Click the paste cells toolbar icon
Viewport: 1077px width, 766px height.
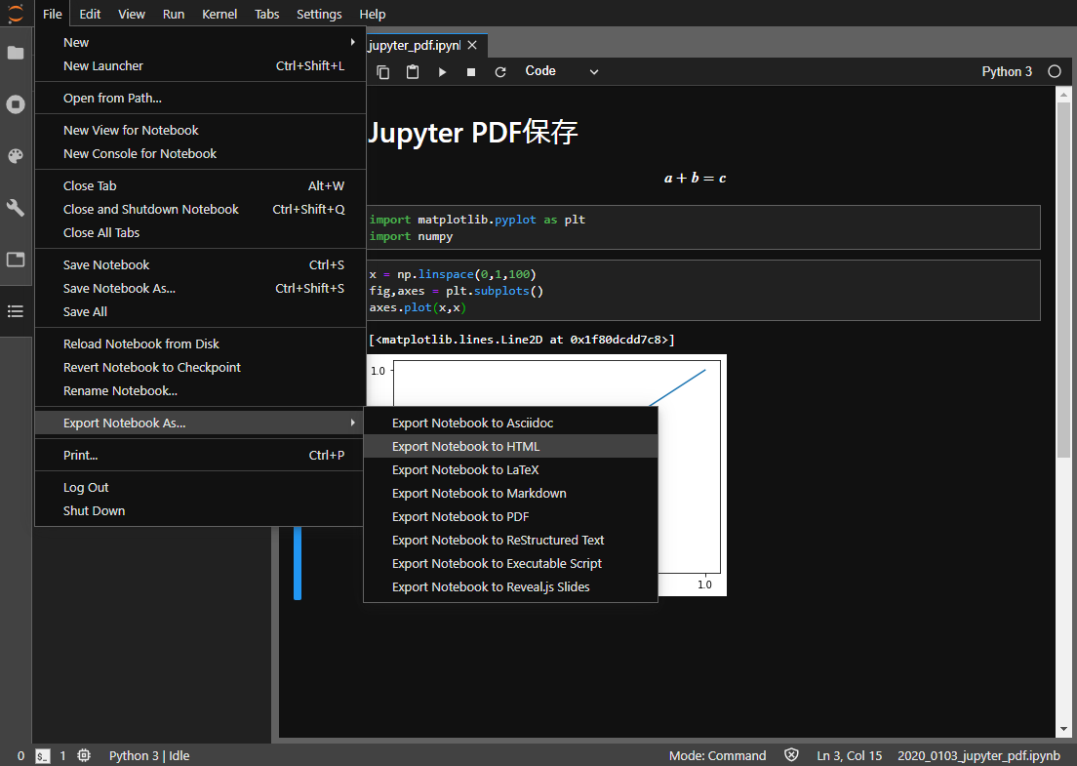(412, 71)
